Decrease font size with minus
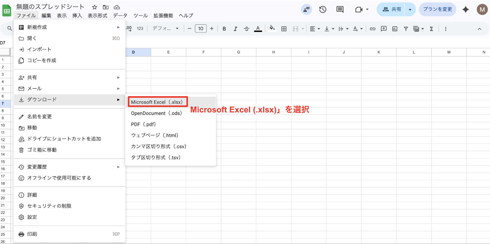Image resolution: width=490 pixels, height=244 pixels. click(x=189, y=29)
